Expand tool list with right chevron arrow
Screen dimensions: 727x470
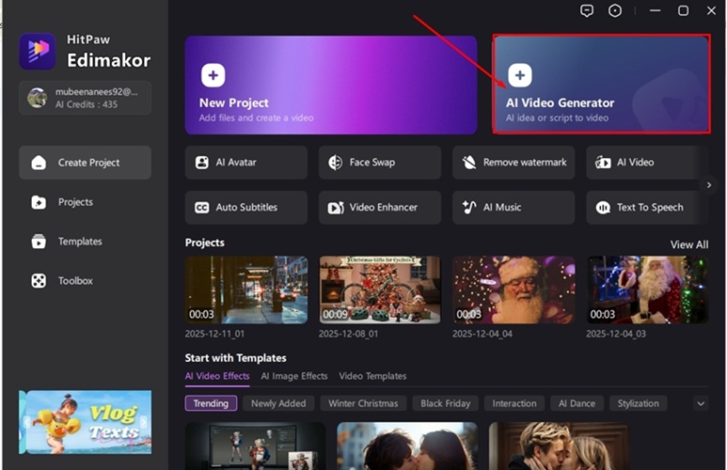pyautogui.click(x=709, y=185)
